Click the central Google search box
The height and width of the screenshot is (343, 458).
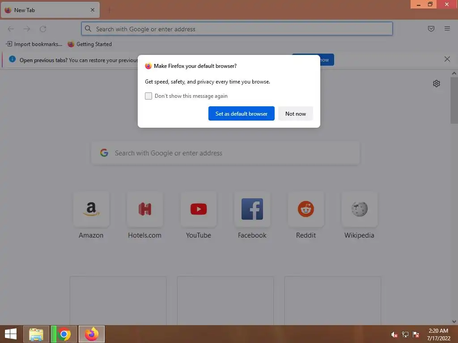click(225, 153)
